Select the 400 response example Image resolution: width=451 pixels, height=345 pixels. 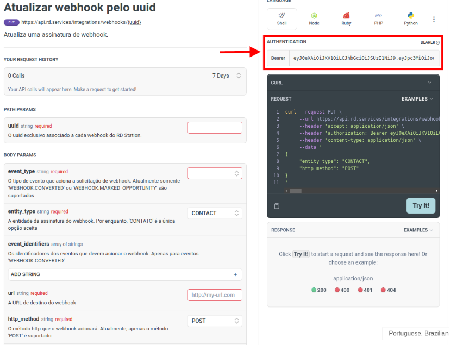click(x=342, y=290)
